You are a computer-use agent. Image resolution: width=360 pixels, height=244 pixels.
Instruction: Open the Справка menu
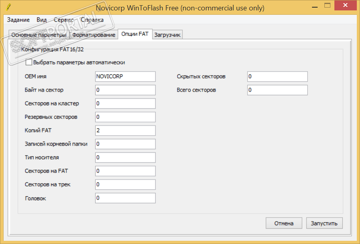click(x=92, y=20)
